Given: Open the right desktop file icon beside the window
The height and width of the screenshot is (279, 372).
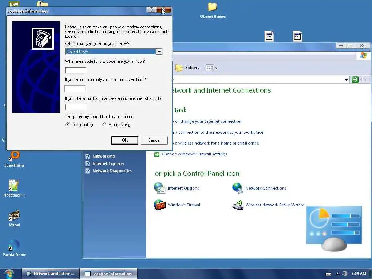Looking at the screenshot, I should click(x=297, y=36).
